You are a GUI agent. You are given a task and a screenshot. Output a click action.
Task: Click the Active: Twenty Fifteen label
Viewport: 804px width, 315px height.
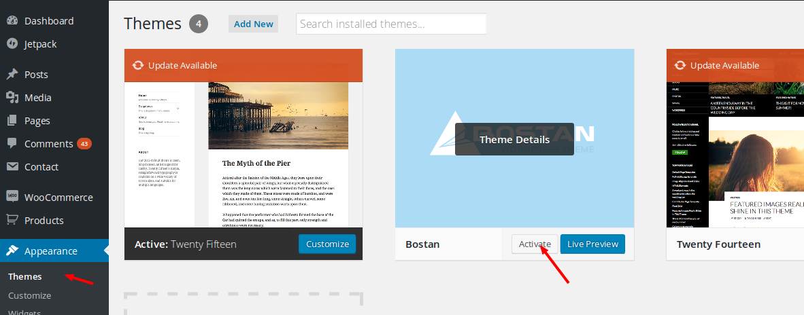[x=186, y=244]
